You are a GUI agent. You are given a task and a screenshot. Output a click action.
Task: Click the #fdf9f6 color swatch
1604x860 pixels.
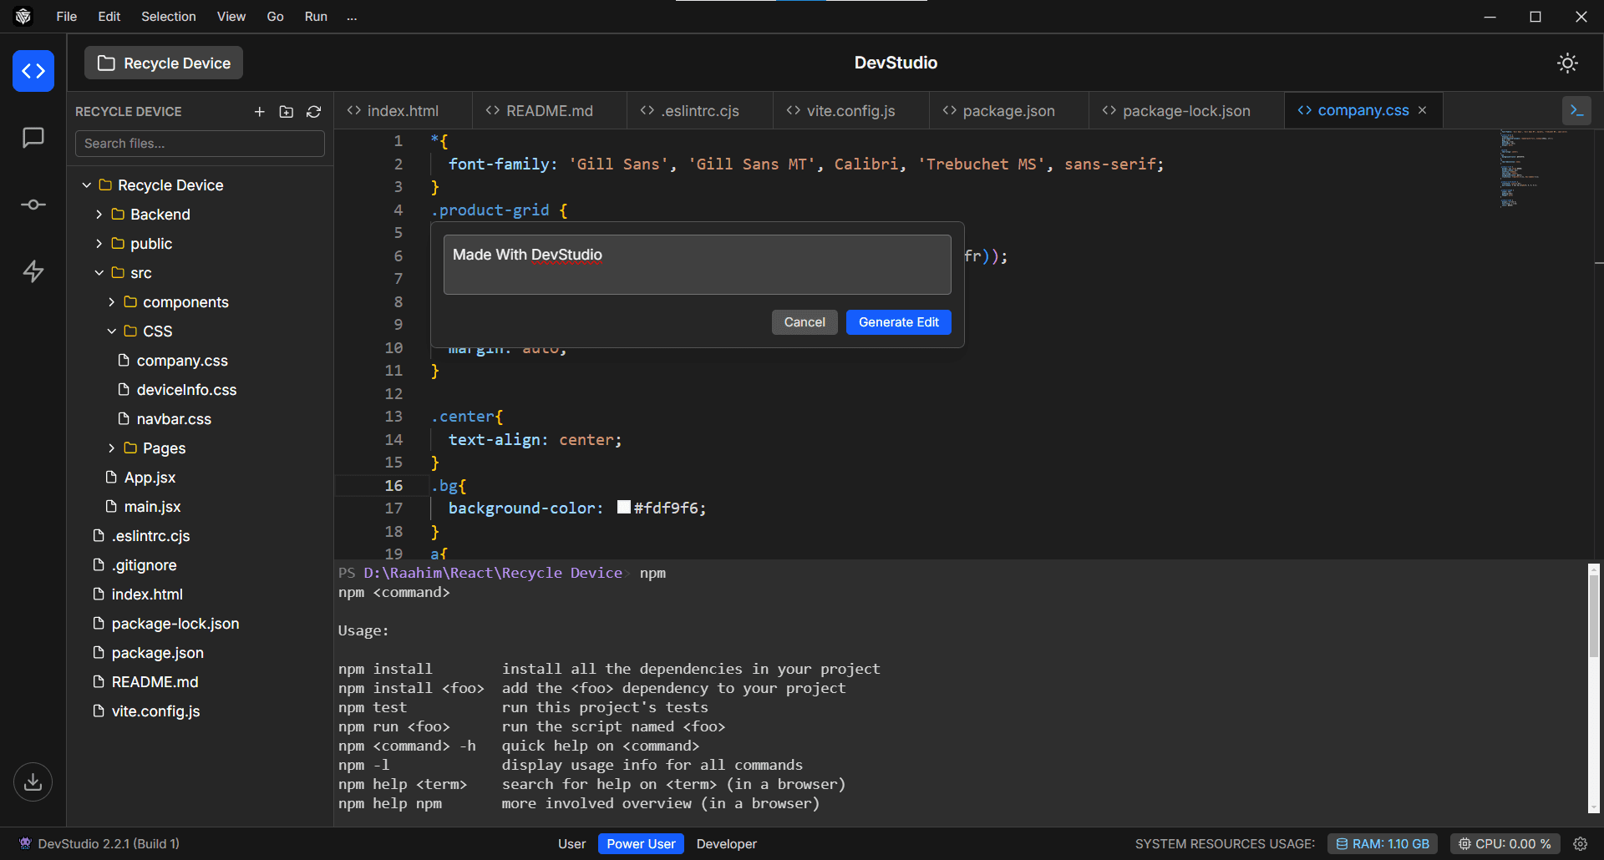(624, 507)
